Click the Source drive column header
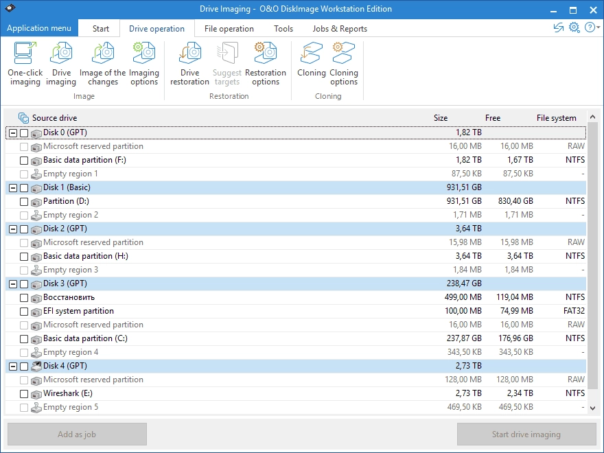This screenshot has width=604, height=453. tap(54, 118)
